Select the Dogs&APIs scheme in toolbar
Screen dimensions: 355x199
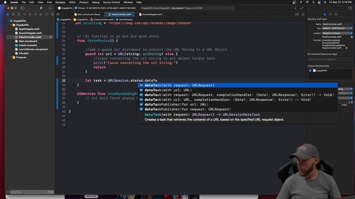65,8
